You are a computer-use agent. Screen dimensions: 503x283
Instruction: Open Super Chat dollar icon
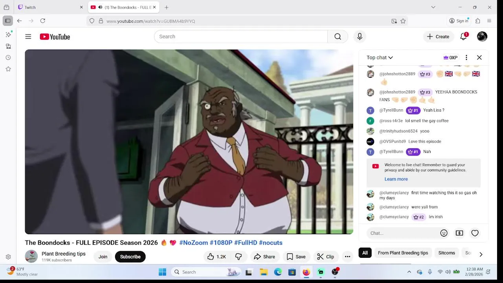(x=459, y=233)
